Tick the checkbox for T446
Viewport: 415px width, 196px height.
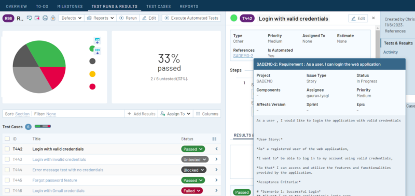[7, 190]
